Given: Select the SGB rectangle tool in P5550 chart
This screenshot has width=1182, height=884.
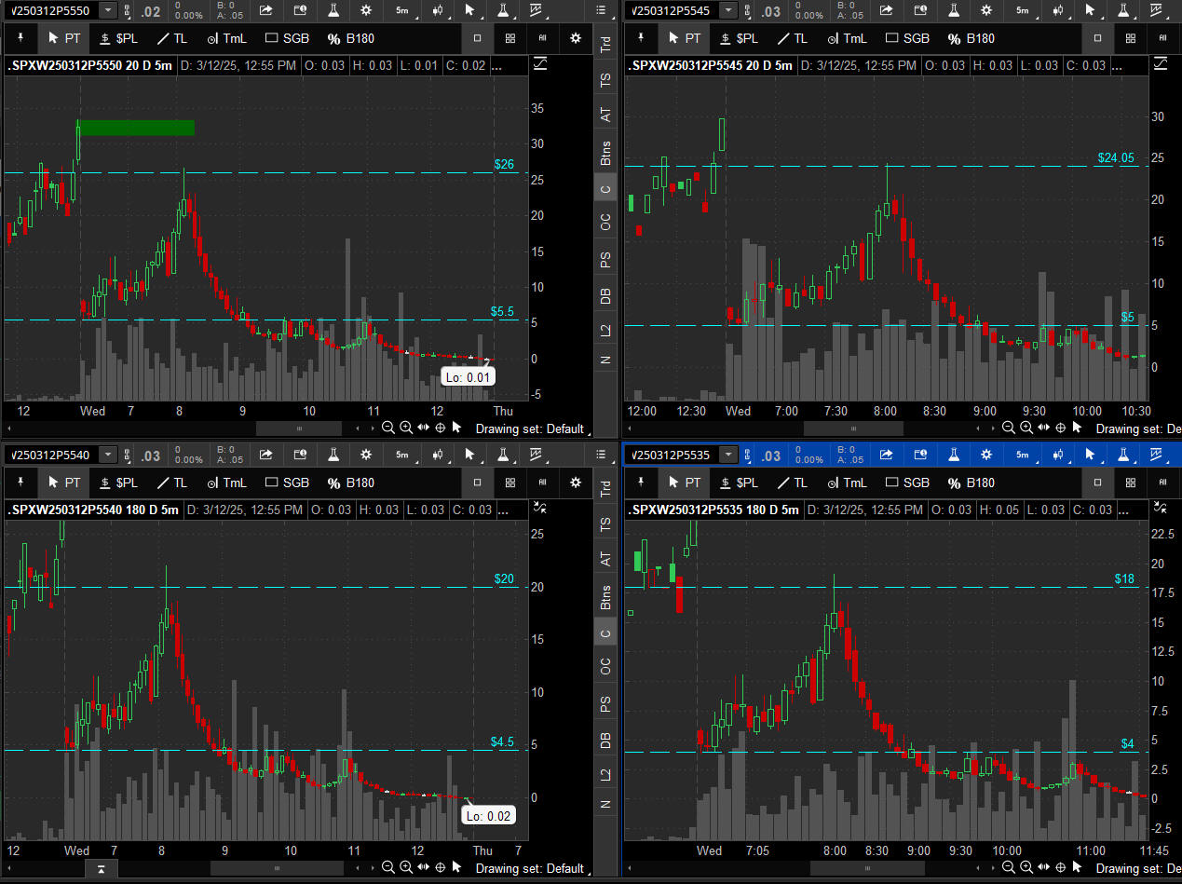Looking at the screenshot, I should click(287, 38).
